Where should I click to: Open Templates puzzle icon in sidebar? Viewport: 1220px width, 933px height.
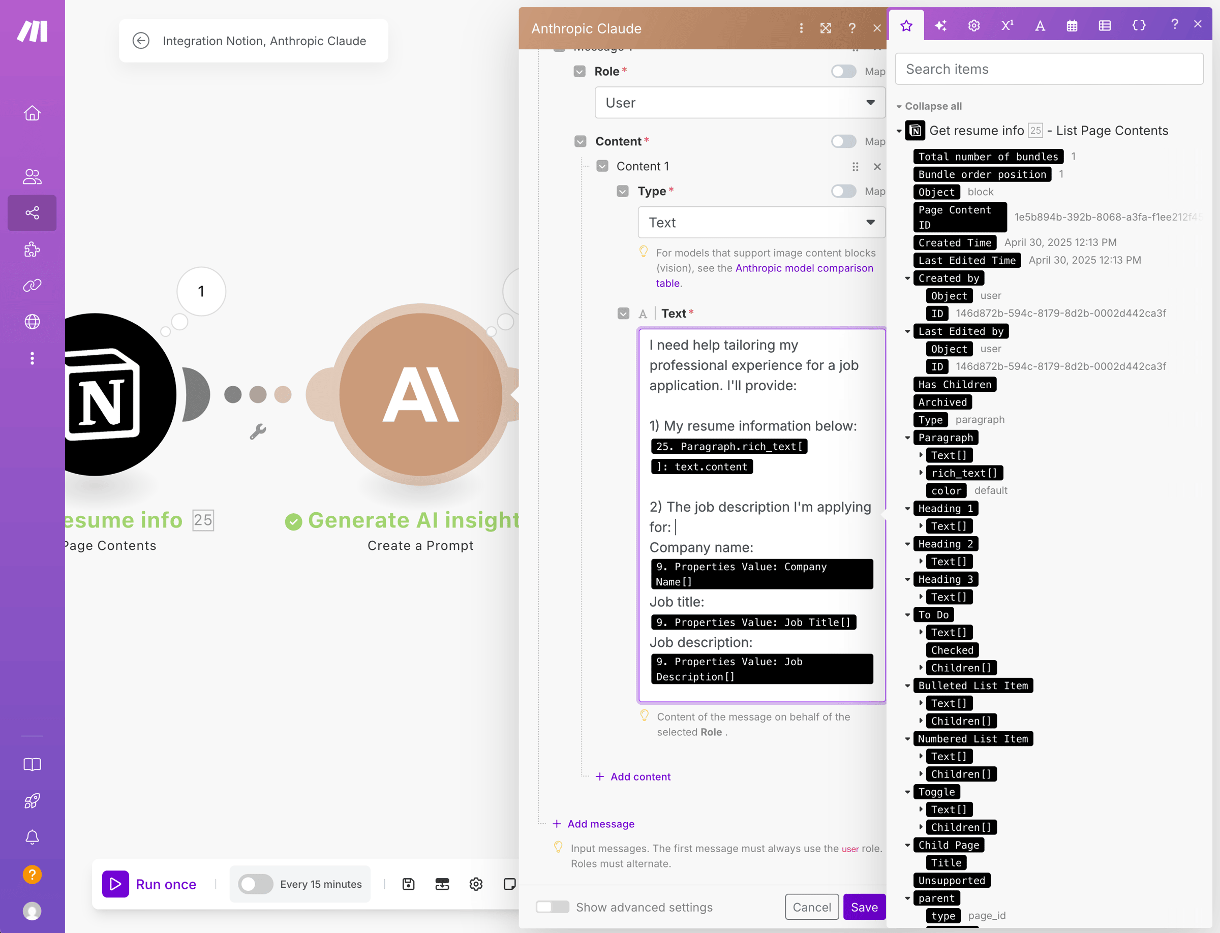(32, 250)
